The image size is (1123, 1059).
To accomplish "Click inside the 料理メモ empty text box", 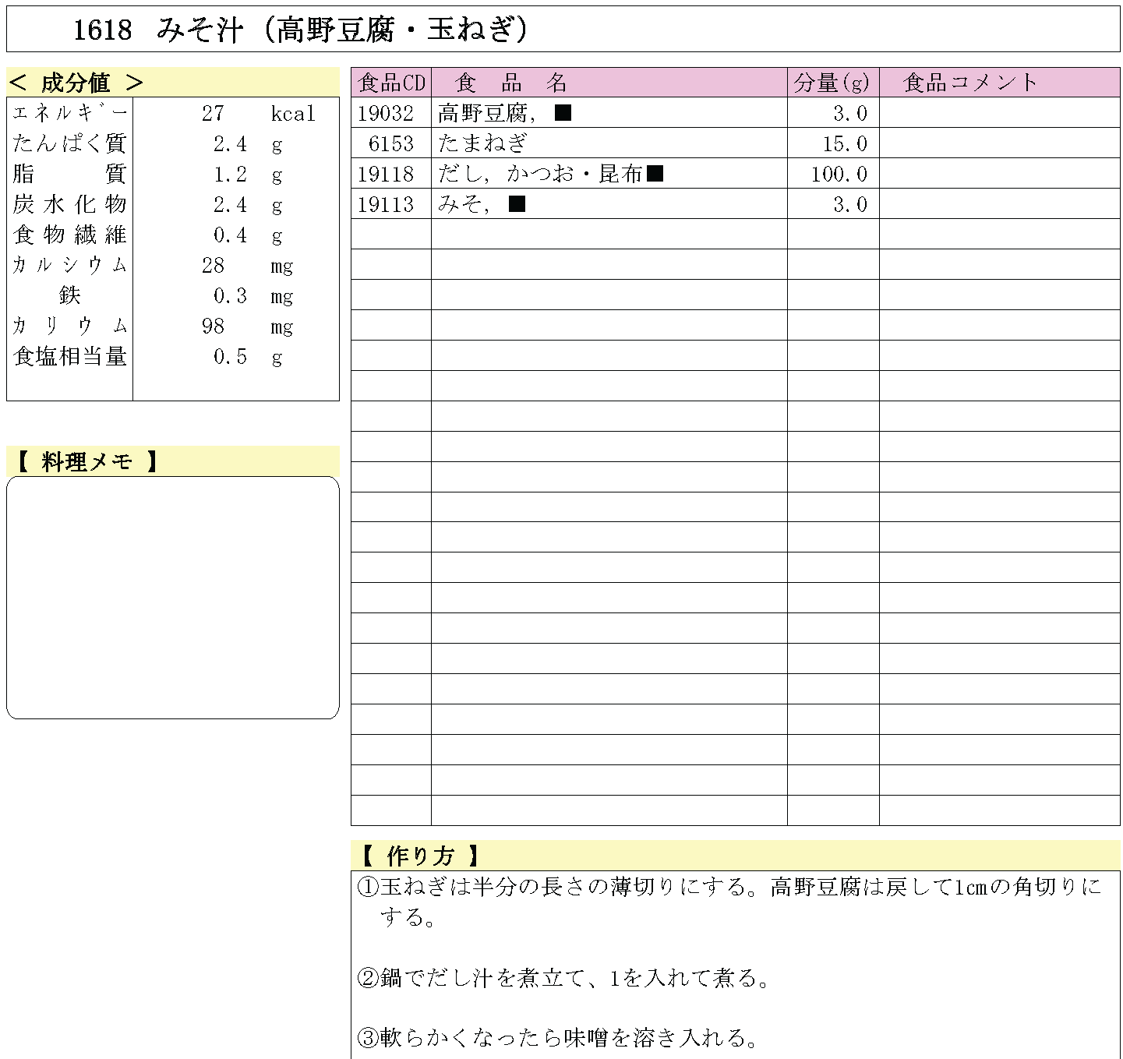I will 172,597.
